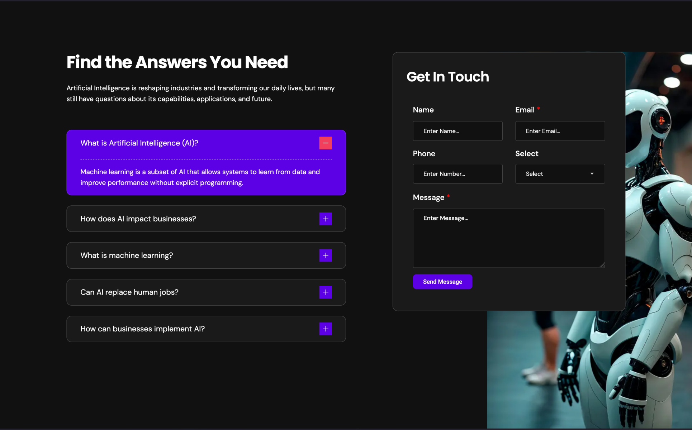
Task: Click the Send Message button
Action: click(x=442, y=282)
